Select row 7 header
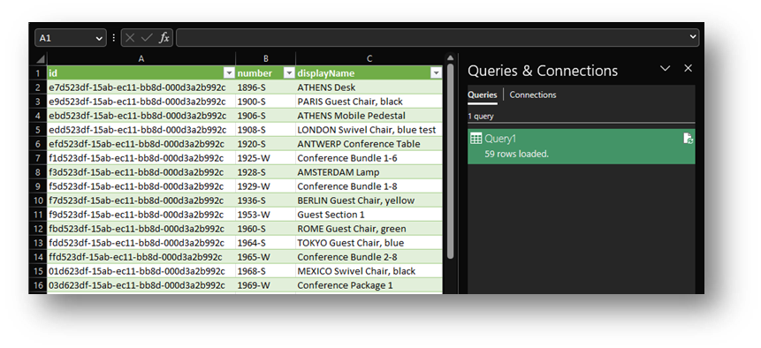This screenshot has width=761, height=348. (x=38, y=158)
